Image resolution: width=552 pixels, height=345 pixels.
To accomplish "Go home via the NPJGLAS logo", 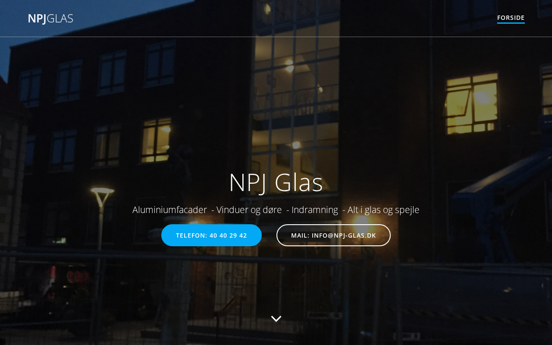I will (50, 19).
